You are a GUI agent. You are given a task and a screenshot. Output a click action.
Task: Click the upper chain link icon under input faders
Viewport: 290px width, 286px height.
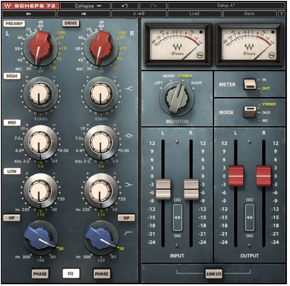pyautogui.click(x=177, y=200)
